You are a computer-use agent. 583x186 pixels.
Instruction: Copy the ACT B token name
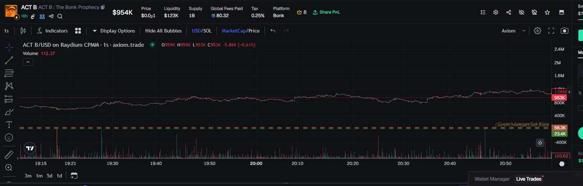tap(103, 8)
